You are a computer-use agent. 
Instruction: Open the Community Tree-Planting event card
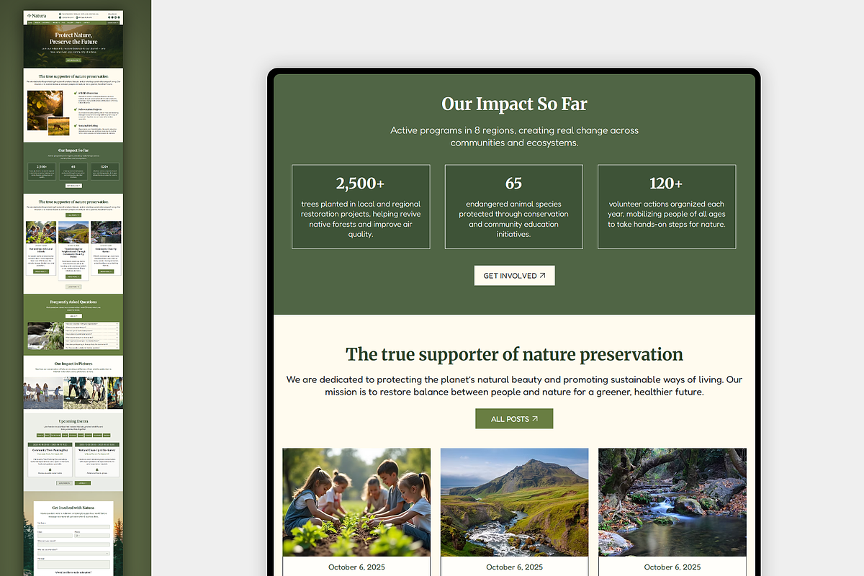point(50,460)
